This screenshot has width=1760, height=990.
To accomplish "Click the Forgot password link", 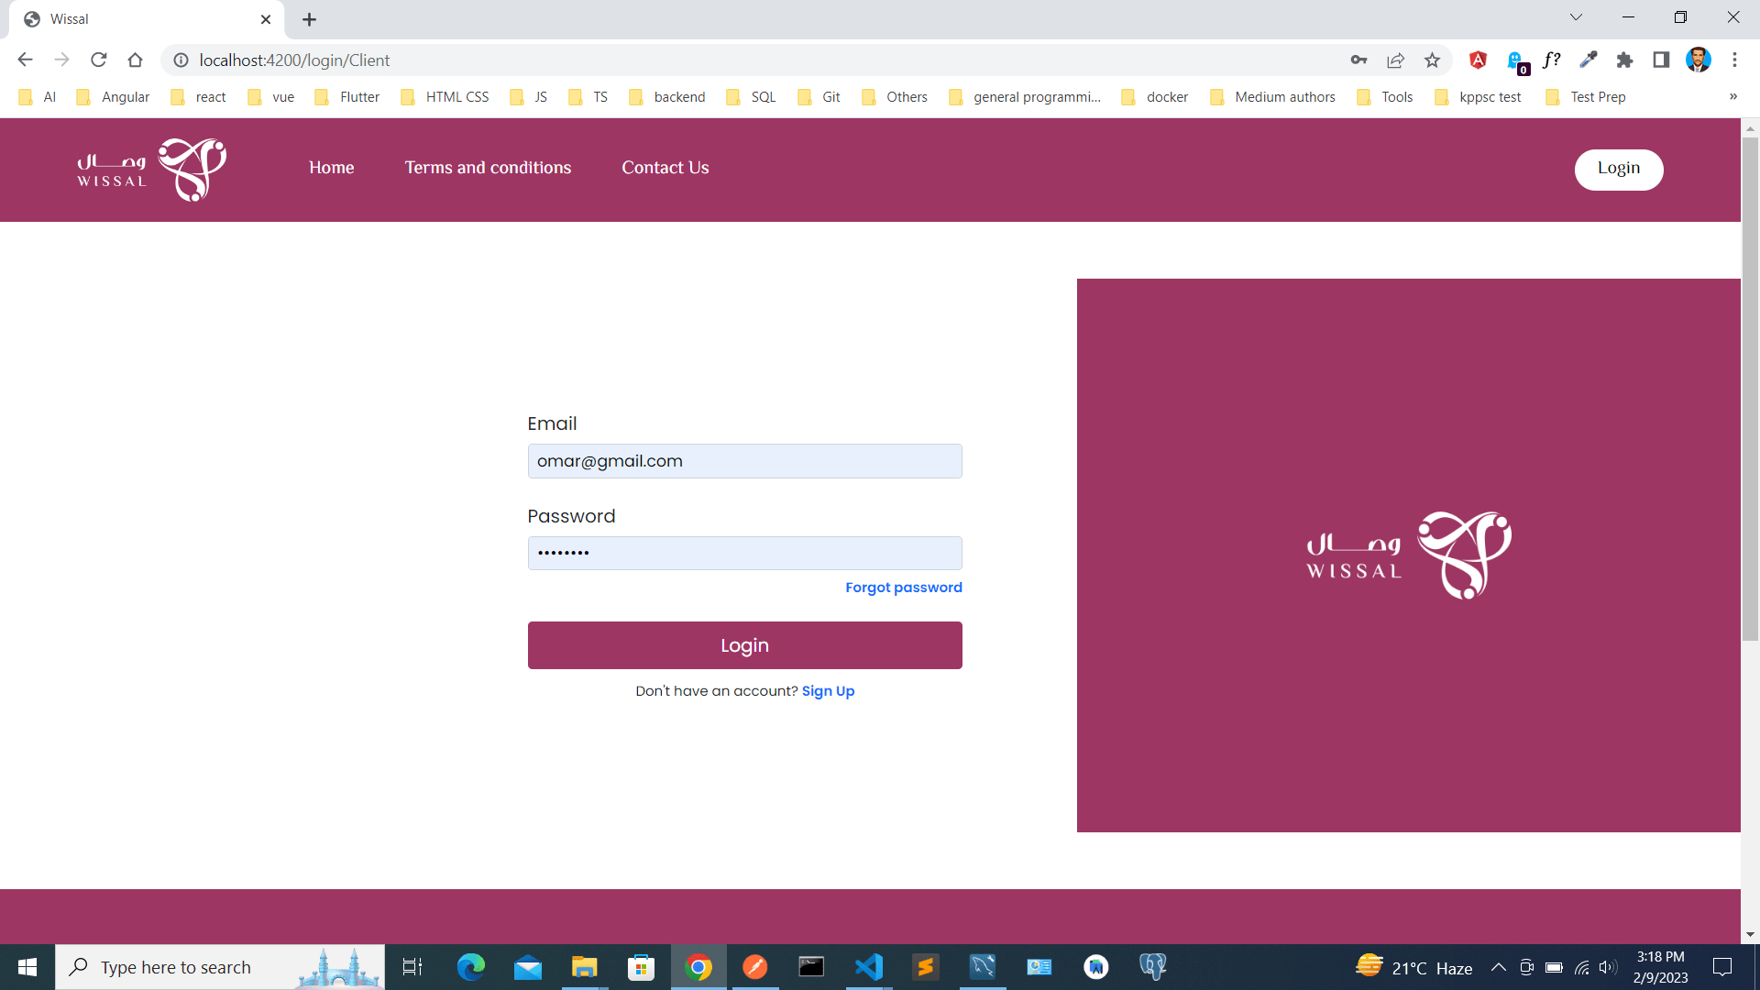I will pos(903,588).
